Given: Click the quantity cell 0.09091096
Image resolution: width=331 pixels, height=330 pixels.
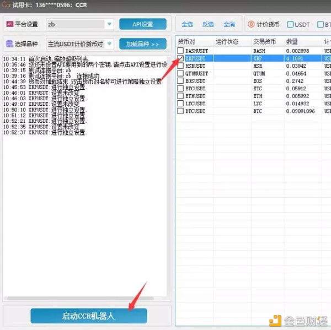Looking at the screenshot, I should pos(300,111).
